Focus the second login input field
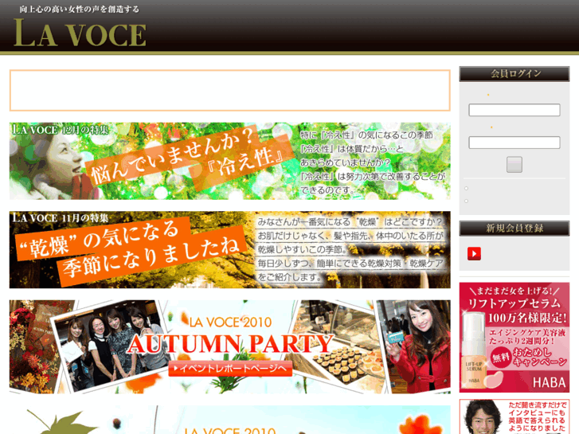The height and width of the screenshot is (434, 579). click(514, 143)
